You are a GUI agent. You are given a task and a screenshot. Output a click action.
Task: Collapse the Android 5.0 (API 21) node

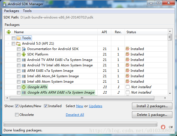(8, 44)
